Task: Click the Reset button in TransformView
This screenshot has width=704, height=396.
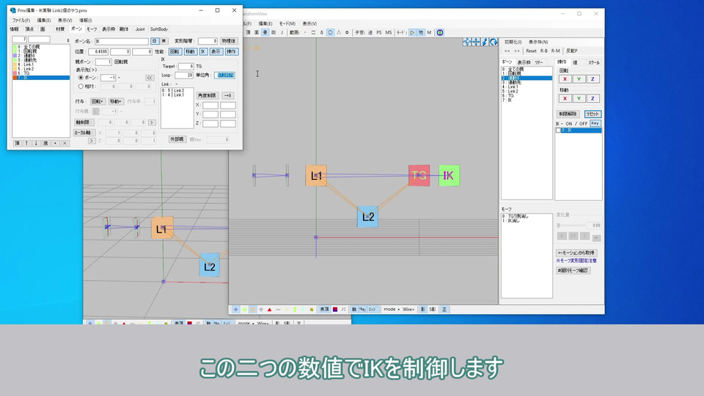Action: (x=531, y=51)
